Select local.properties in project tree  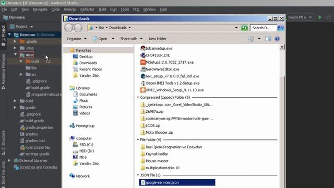35,147
